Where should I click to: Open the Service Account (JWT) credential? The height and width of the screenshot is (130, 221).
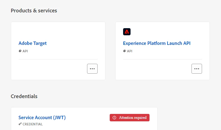coord(42,118)
